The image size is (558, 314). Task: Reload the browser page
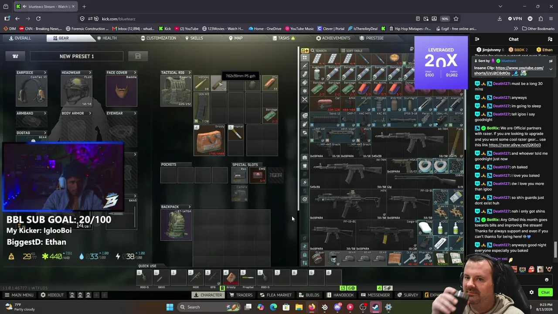(x=38, y=19)
